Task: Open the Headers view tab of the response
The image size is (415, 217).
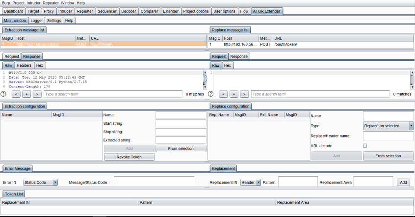Action: coord(24,65)
